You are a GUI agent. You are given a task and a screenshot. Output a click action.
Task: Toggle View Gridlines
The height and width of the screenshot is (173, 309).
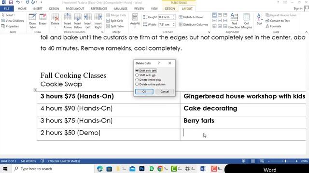click(x=13, y=21)
